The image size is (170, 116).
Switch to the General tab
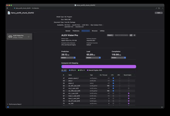click(x=68, y=31)
